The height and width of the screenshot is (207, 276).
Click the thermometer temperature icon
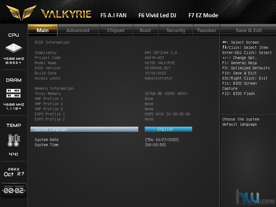14,140
